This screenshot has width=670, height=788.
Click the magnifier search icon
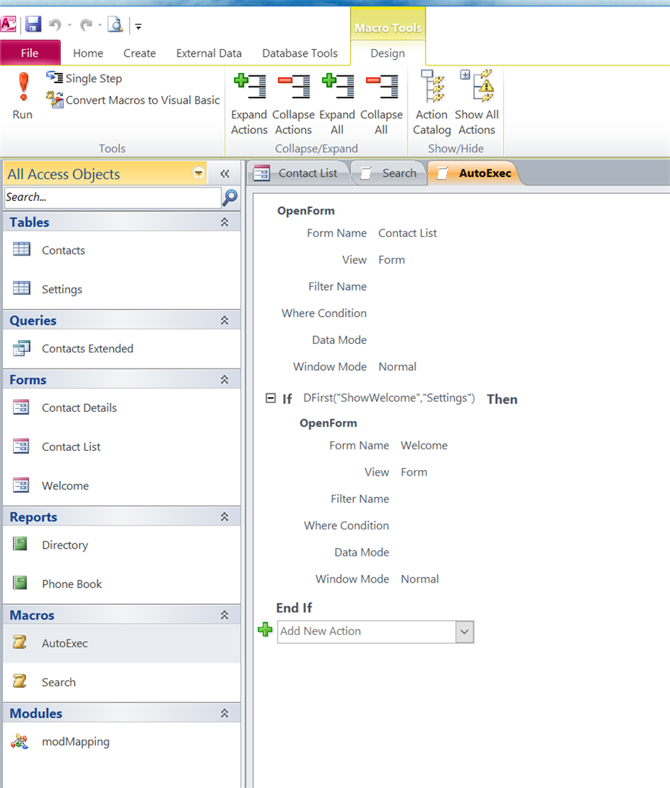(x=230, y=198)
